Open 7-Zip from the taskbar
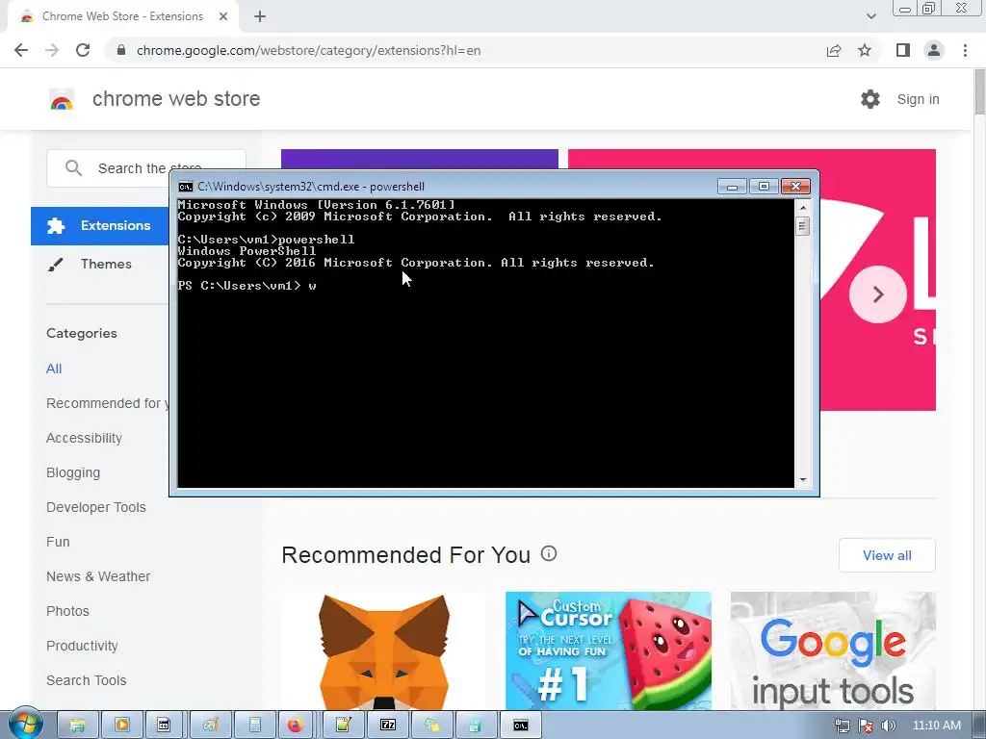 click(x=388, y=726)
